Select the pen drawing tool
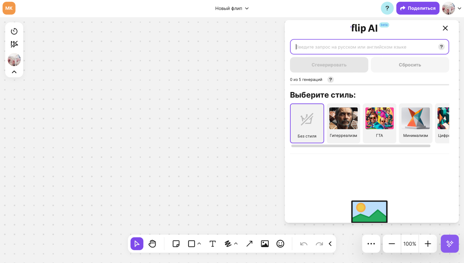This screenshot has width=464, height=263. 228,244
